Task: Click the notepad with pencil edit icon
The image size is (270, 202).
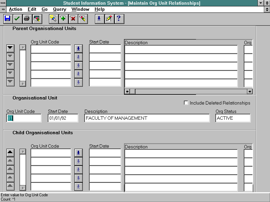Action: (108, 19)
